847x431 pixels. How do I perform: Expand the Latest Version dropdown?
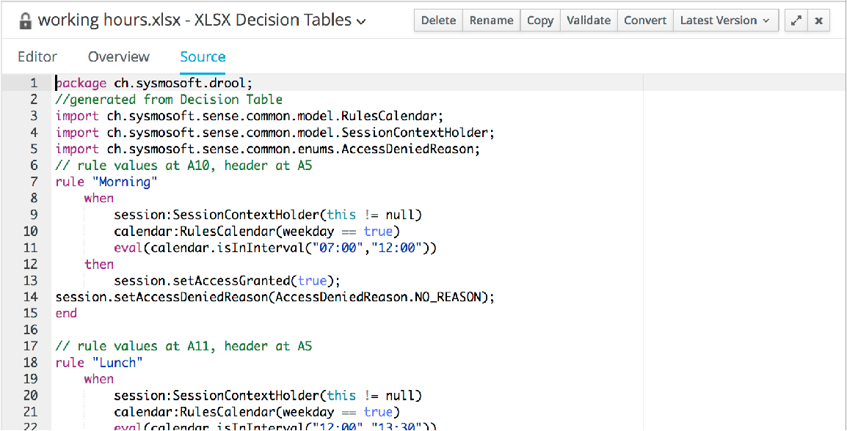(724, 21)
